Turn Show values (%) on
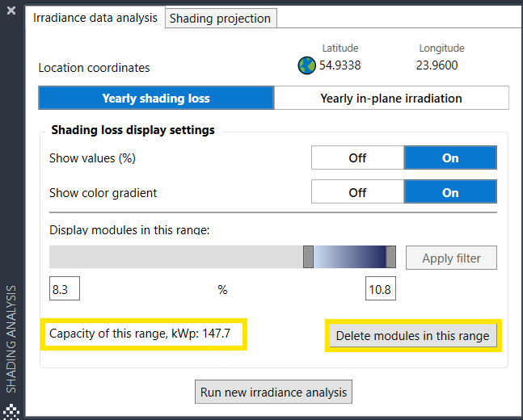The height and width of the screenshot is (420, 523). pyautogui.click(x=450, y=158)
